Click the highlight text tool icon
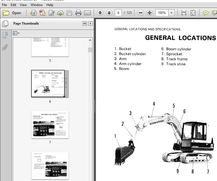 pyautogui.click(x=214, y=13)
